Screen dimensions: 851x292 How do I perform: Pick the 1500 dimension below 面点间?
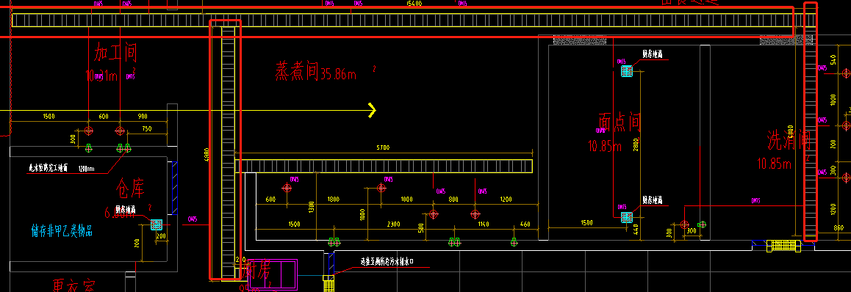586,222
